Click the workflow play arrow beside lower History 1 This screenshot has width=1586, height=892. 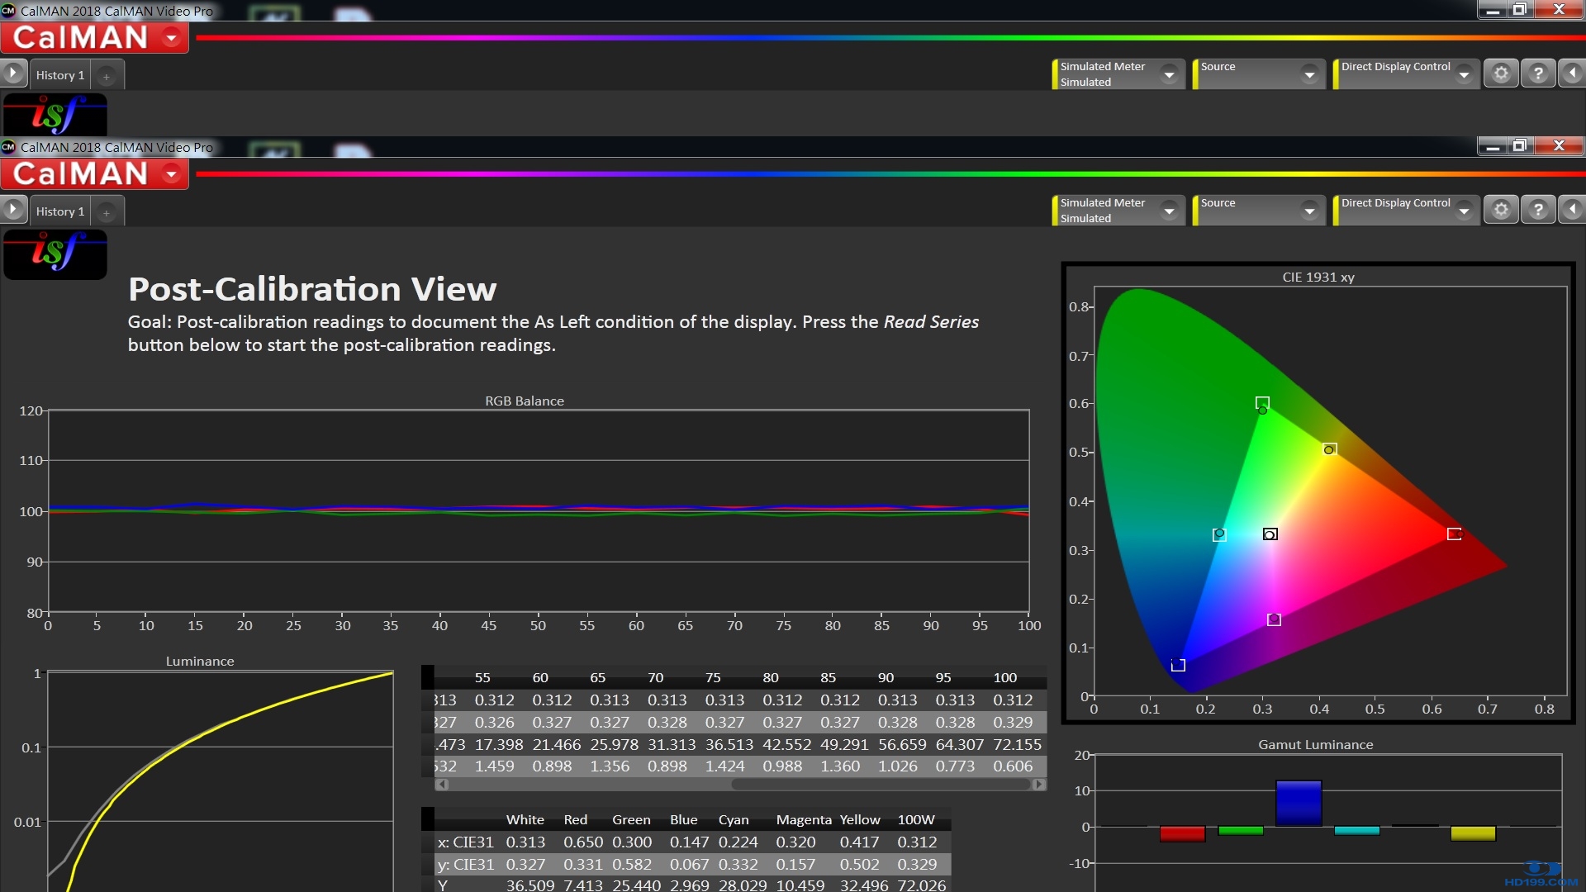pyautogui.click(x=13, y=210)
